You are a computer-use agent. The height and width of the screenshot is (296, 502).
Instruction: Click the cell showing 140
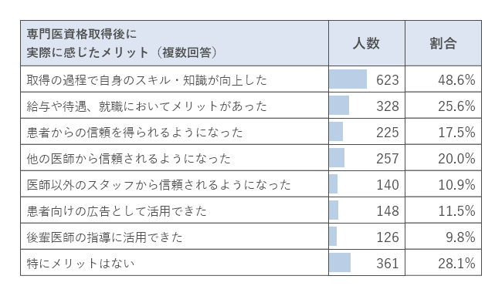367,184
